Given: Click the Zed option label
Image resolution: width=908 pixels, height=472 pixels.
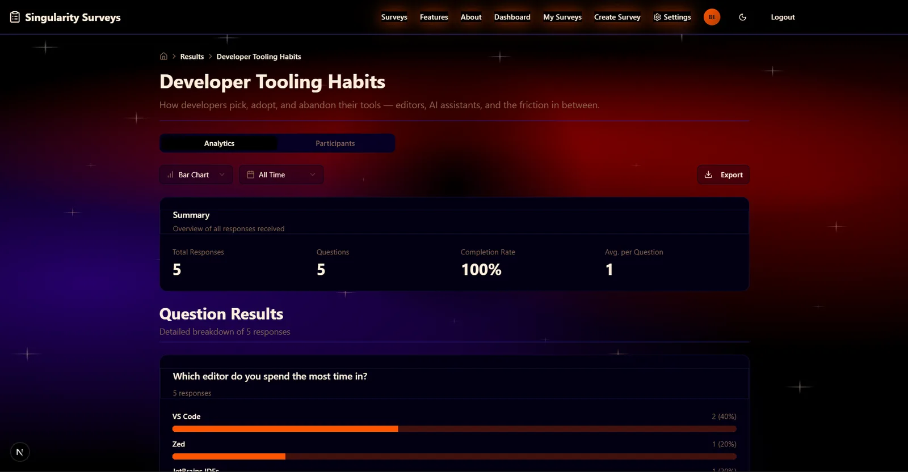Looking at the screenshot, I should (x=179, y=444).
